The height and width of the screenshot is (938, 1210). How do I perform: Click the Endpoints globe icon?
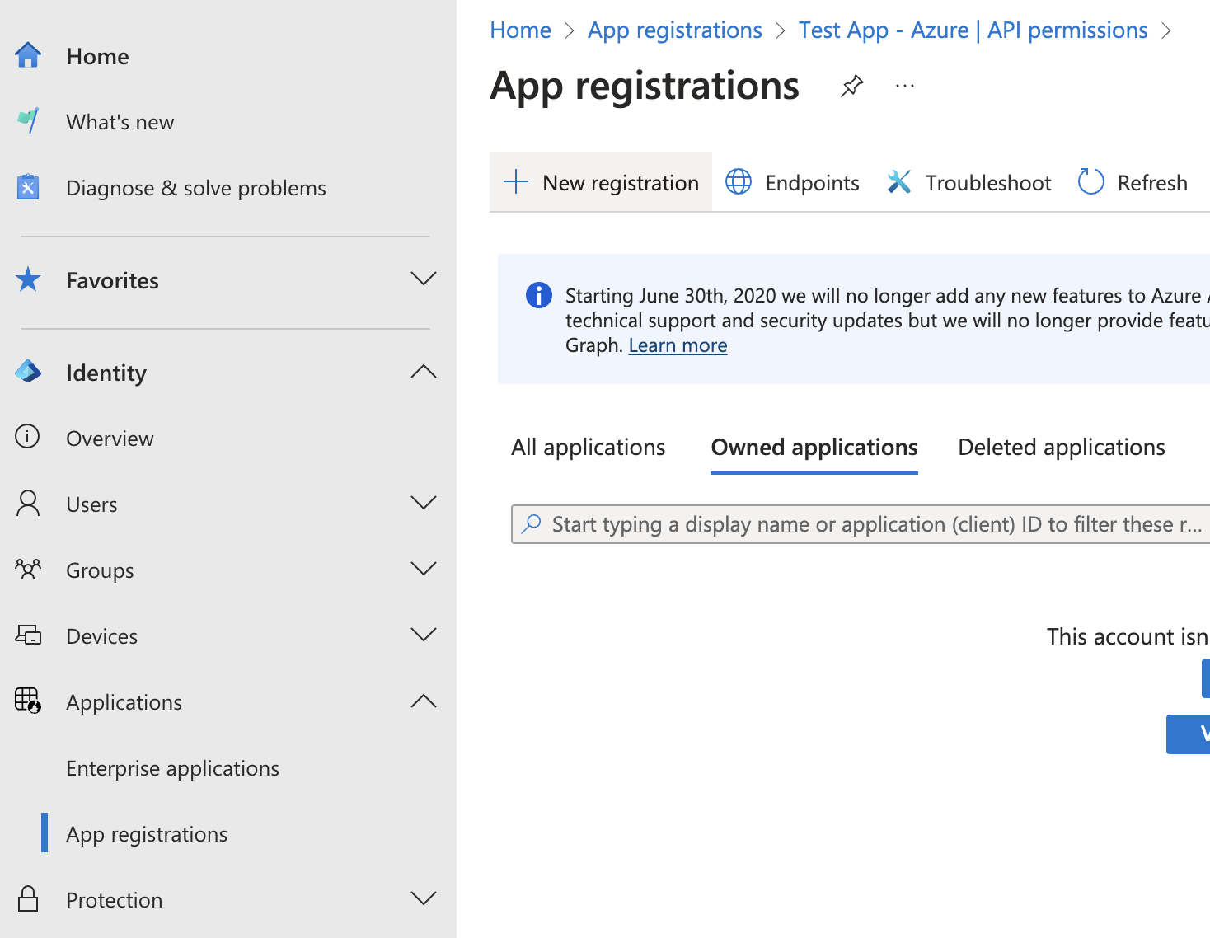pyautogui.click(x=739, y=182)
